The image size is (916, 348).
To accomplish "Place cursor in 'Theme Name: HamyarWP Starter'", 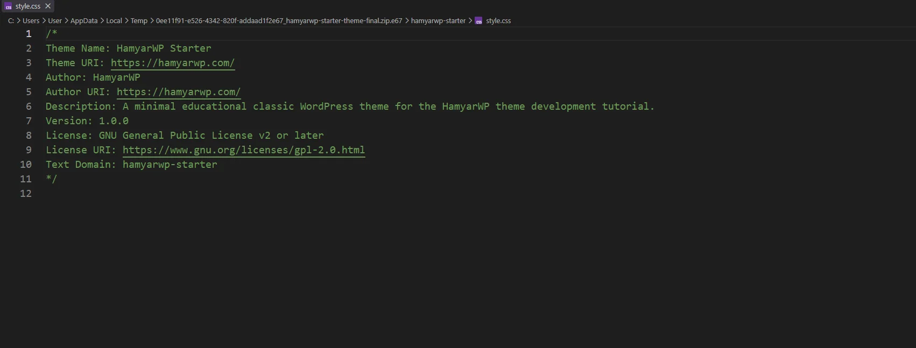I will coord(129,48).
